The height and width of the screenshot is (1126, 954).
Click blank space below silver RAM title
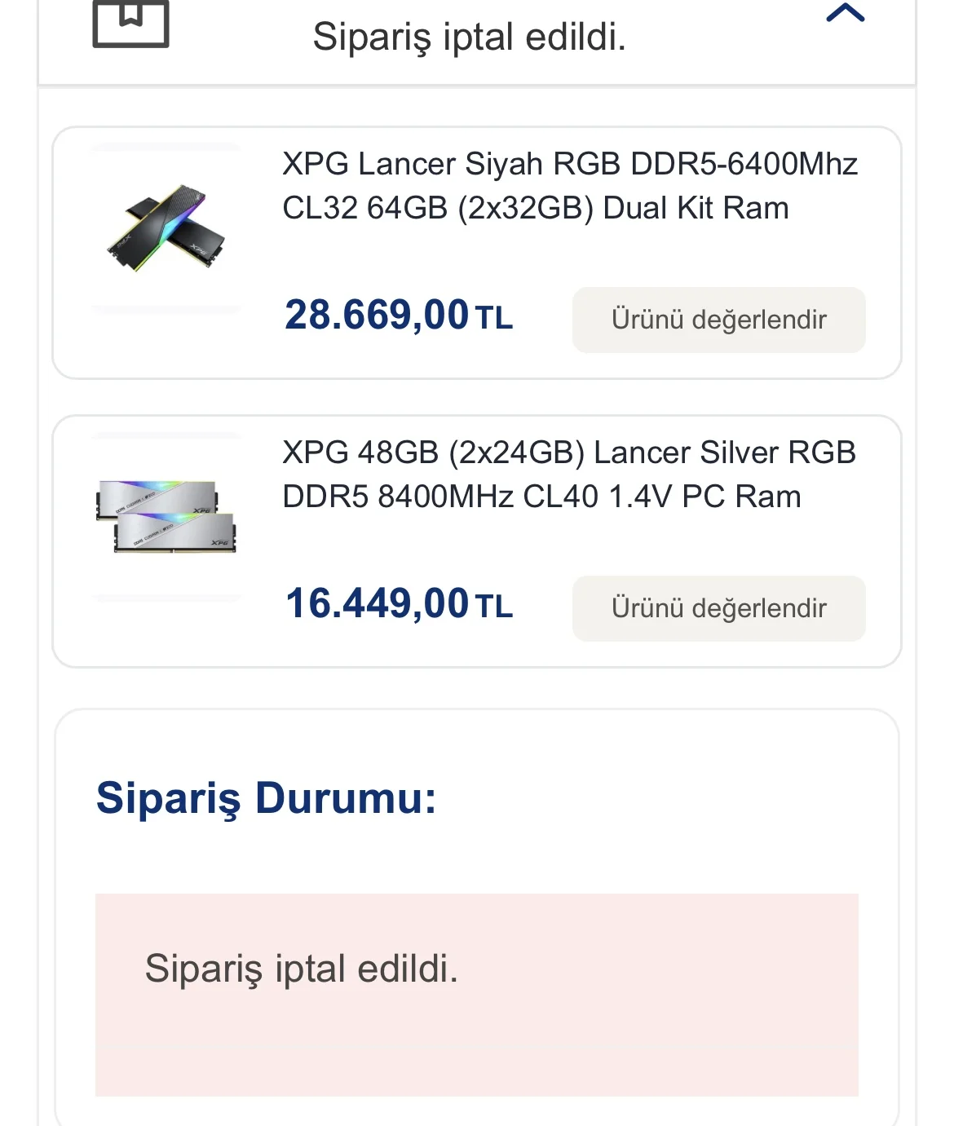[571, 545]
